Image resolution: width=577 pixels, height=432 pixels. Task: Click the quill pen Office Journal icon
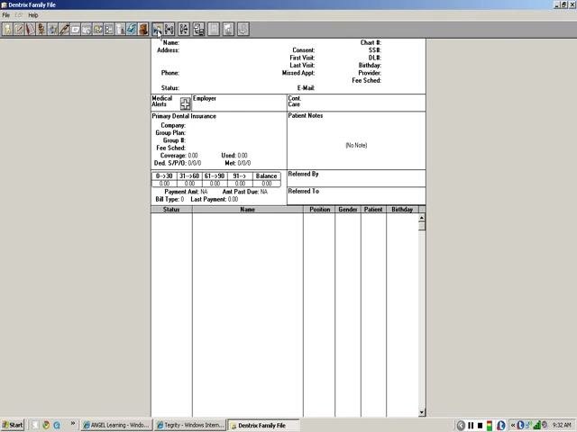(64, 29)
